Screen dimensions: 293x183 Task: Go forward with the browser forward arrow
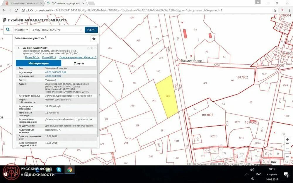[x=10, y=10]
